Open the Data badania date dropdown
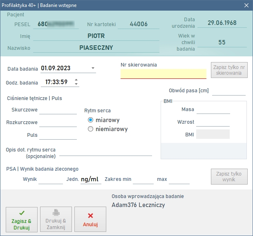This screenshot has width=253, height=236. pyautogui.click(x=93, y=68)
